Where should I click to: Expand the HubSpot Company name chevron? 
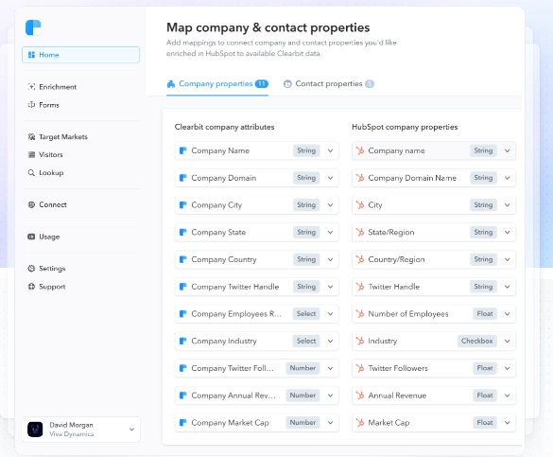click(x=507, y=150)
